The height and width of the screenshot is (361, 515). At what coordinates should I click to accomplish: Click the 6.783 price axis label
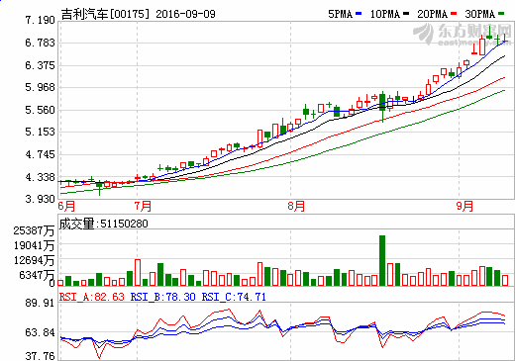pyautogui.click(x=40, y=43)
